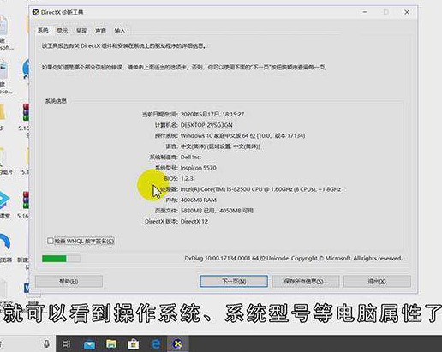The image size is (442, 352).
Task: Click the 保存所有信息(S)... button
Action: (x=306, y=282)
